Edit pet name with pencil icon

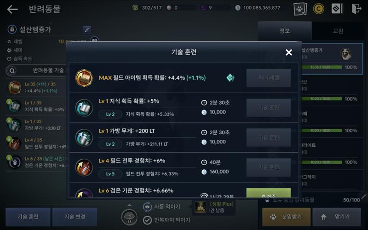point(87,30)
